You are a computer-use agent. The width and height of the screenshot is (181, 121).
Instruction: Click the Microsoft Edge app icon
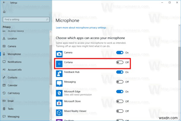pos(59,92)
